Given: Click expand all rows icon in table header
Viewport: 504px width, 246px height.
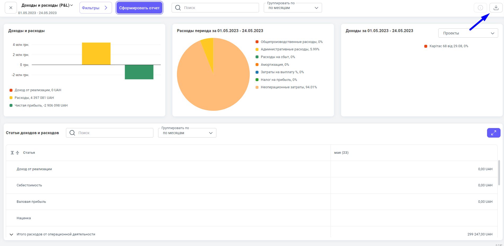Looking at the screenshot, I should (x=12, y=153).
